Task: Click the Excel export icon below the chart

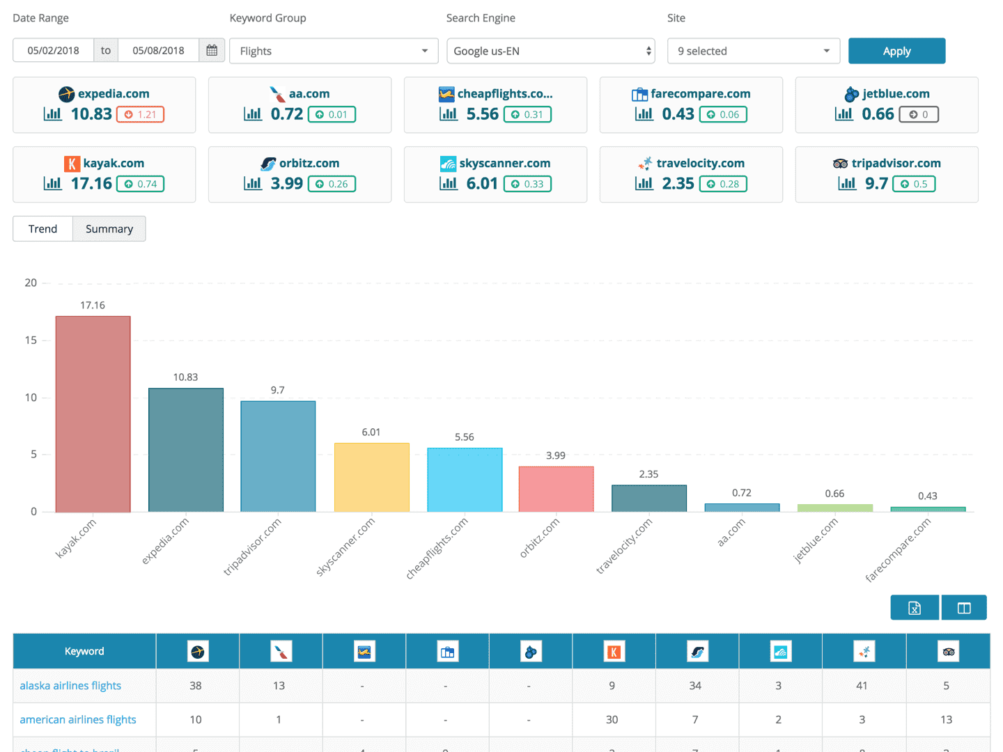Action: coord(914,606)
